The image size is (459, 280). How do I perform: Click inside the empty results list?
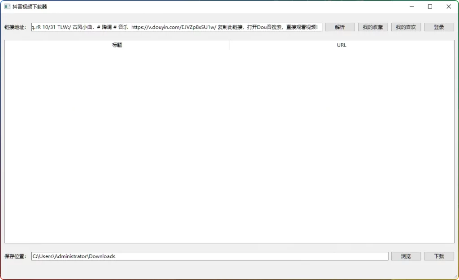point(229,143)
